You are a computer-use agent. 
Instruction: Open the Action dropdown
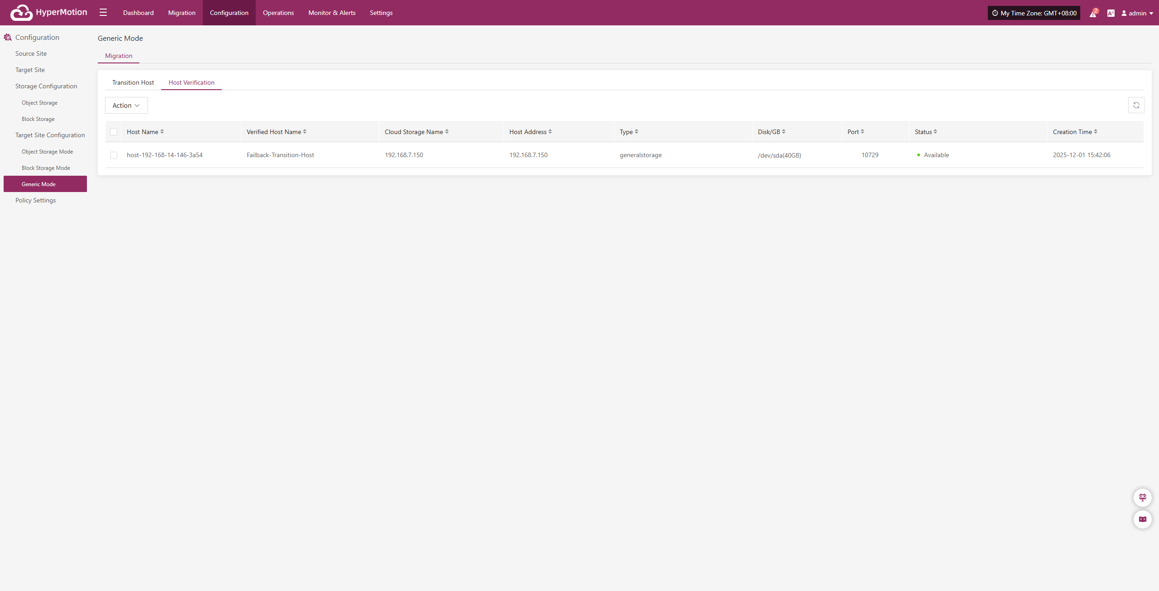tap(126, 106)
